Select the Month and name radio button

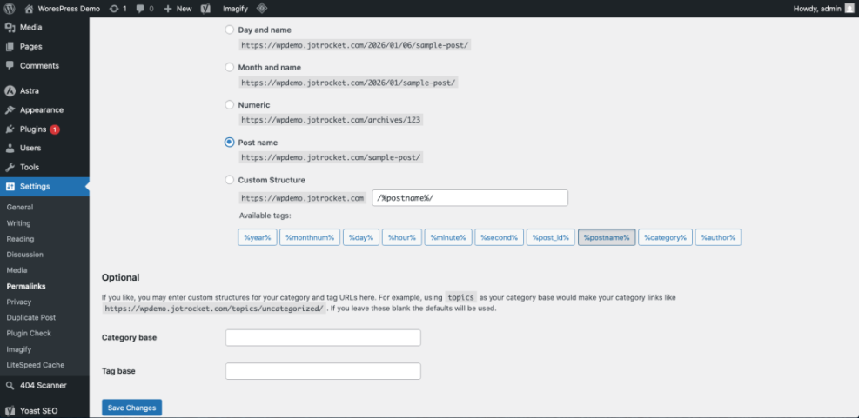[x=230, y=67]
